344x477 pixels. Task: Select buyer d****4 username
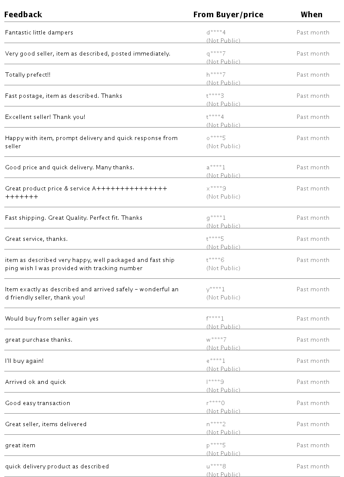(215, 32)
